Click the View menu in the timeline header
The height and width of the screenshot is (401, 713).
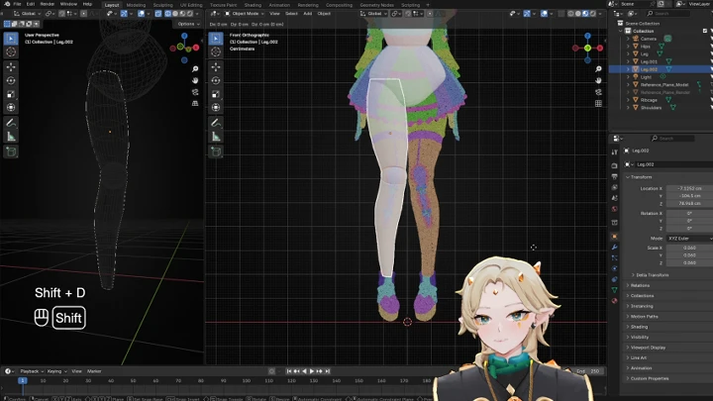pos(77,371)
